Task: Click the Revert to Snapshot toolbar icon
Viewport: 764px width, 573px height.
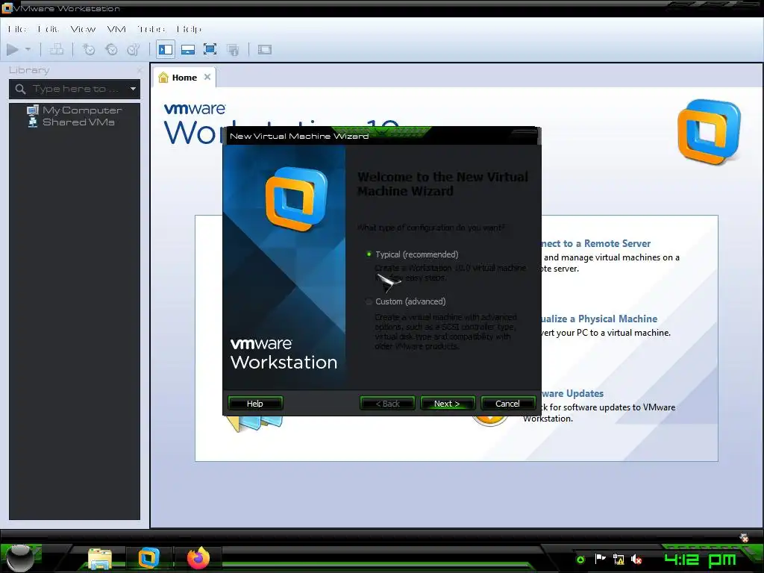Action: [x=111, y=49]
